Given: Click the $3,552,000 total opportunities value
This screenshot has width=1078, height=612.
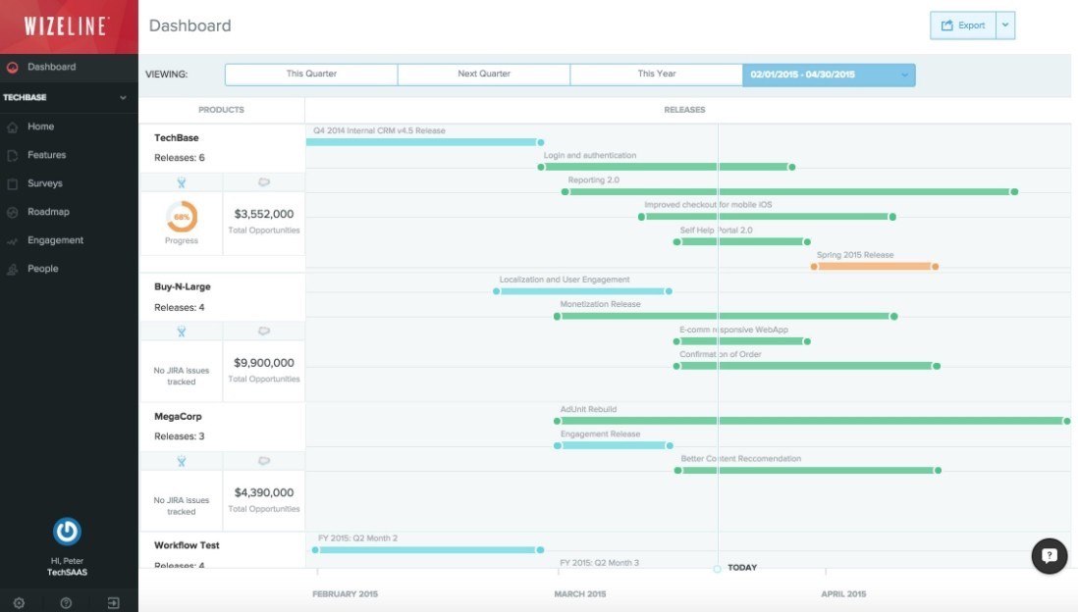Looking at the screenshot, I should tap(264, 214).
